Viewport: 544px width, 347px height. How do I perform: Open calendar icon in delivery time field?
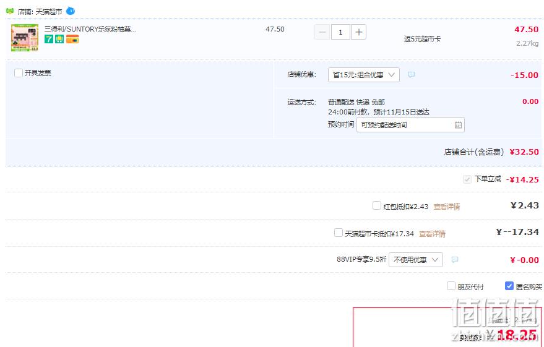pos(458,125)
